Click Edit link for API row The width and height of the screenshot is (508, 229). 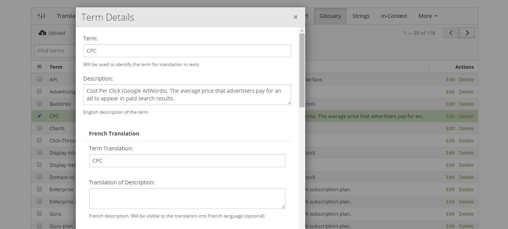[x=450, y=79]
